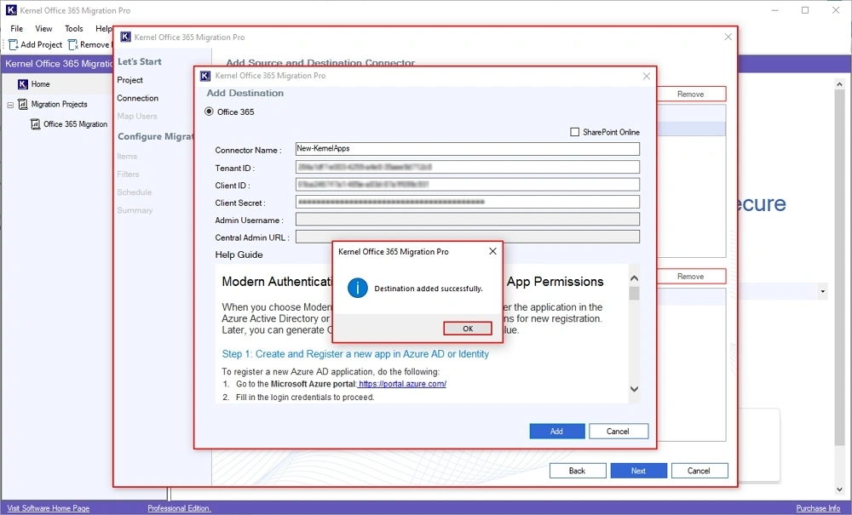
Task: Open the dropdown arrow at right edge
Action: (x=822, y=292)
